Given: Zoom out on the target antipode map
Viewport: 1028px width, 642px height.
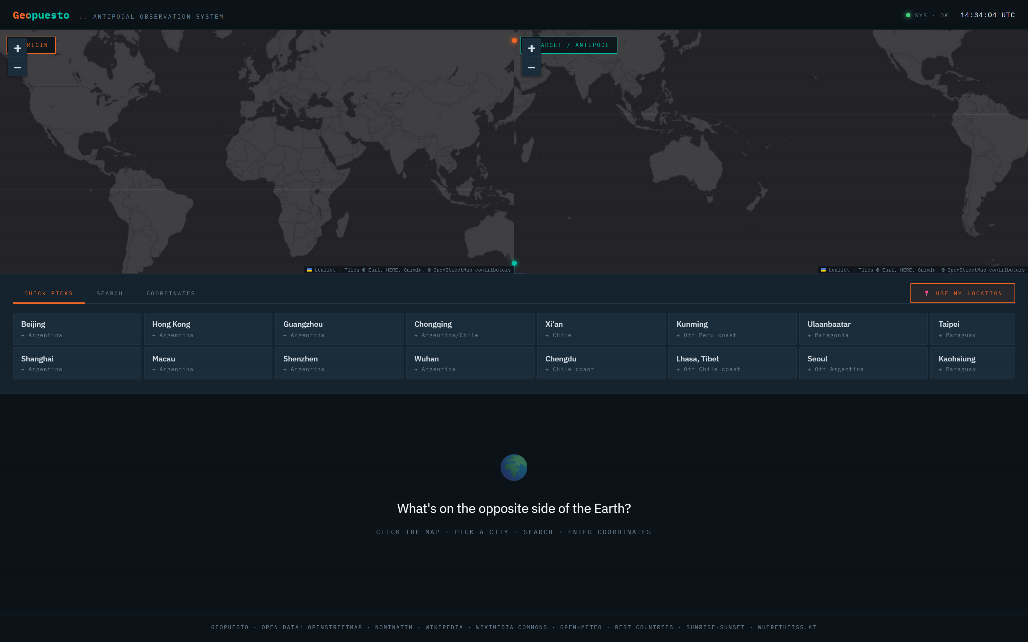Looking at the screenshot, I should pyautogui.click(x=531, y=67).
